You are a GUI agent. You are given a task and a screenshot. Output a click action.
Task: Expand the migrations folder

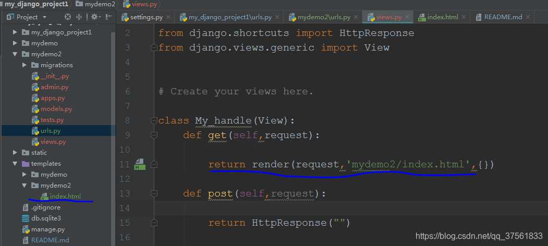pyautogui.click(x=25, y=65)
